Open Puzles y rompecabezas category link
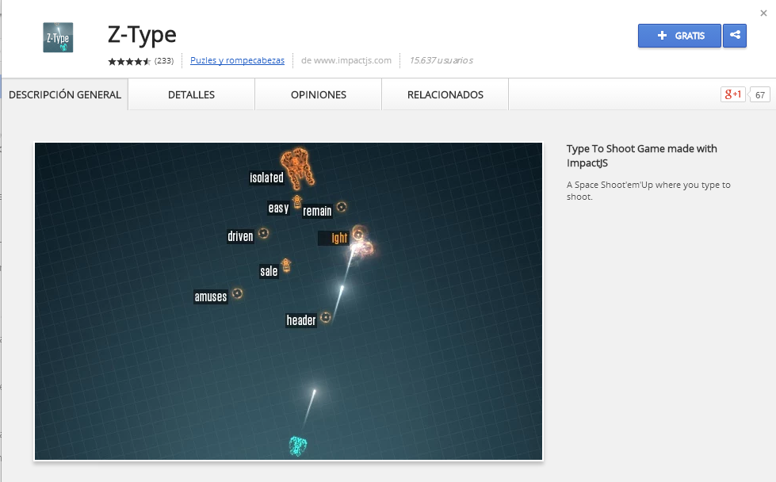The height and width of the screenshot is (482, 776). coord(238,60)
